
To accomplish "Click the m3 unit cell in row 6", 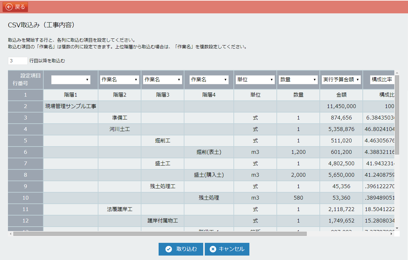I will (255, 152).
